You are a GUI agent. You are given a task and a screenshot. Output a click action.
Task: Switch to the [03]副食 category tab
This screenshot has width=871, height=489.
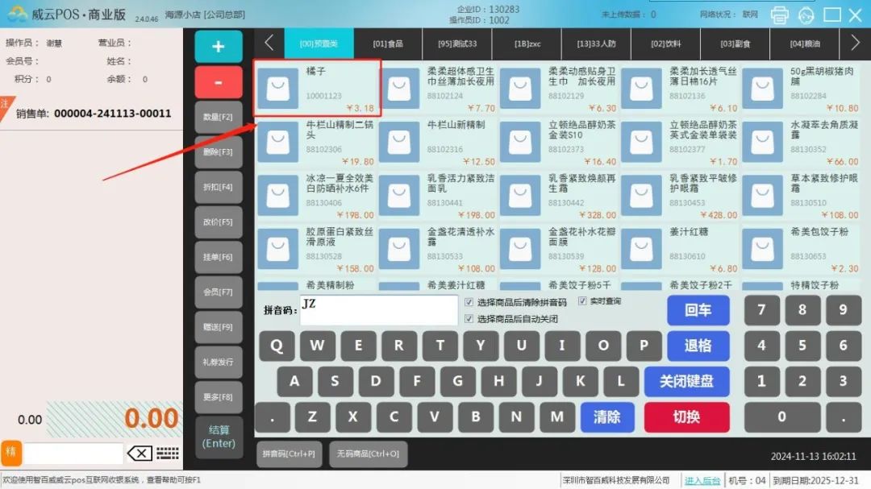pyautogui.click(x=735, y=44)
